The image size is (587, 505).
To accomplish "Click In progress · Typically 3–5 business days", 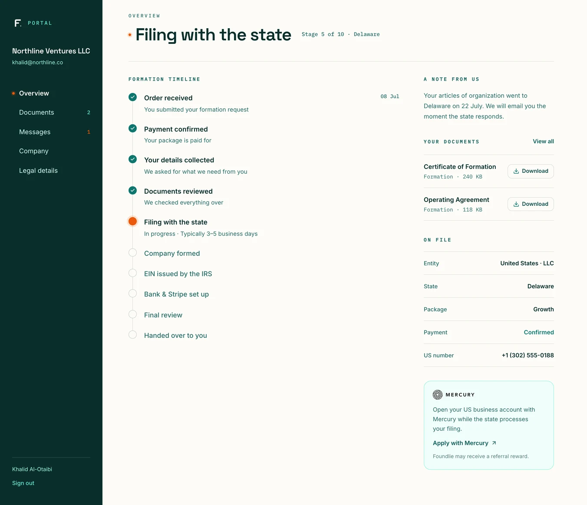I will [201, 234].
